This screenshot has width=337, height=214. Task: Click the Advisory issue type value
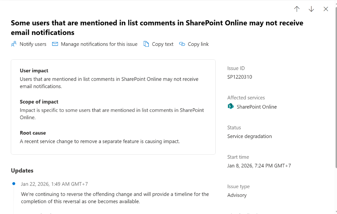[x=237, y=195]
